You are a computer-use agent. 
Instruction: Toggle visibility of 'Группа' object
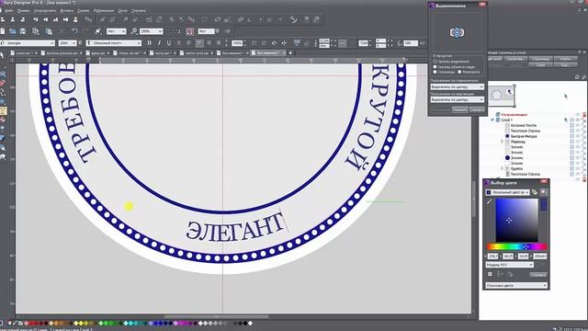pos(578,169)
